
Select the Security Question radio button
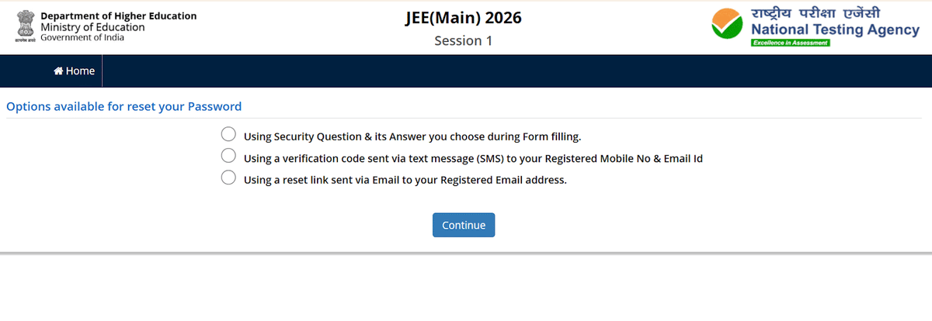(228, 135)
